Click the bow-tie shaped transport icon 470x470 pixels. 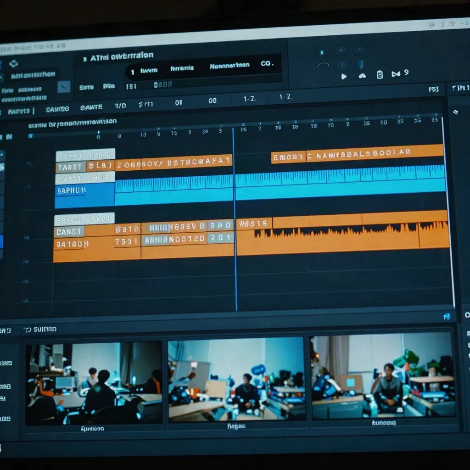[x=396, y=74]
